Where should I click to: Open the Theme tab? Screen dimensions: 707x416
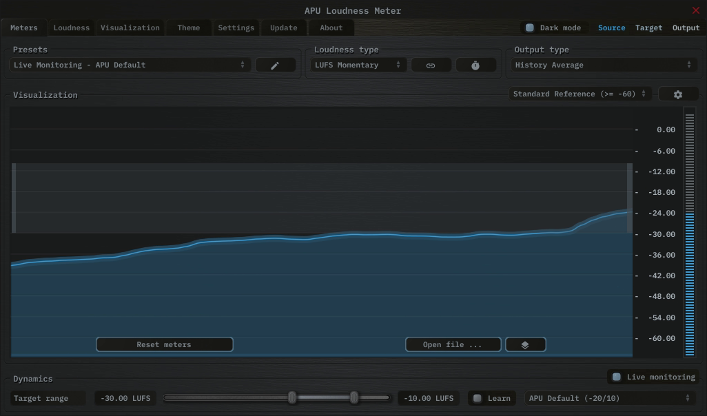pos(188,28)
